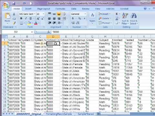Viewport: 155px width, 116px height.
Task: Open the SampleFiltered sheet tab
Action: pyautogui.click(x=86, y=114)
